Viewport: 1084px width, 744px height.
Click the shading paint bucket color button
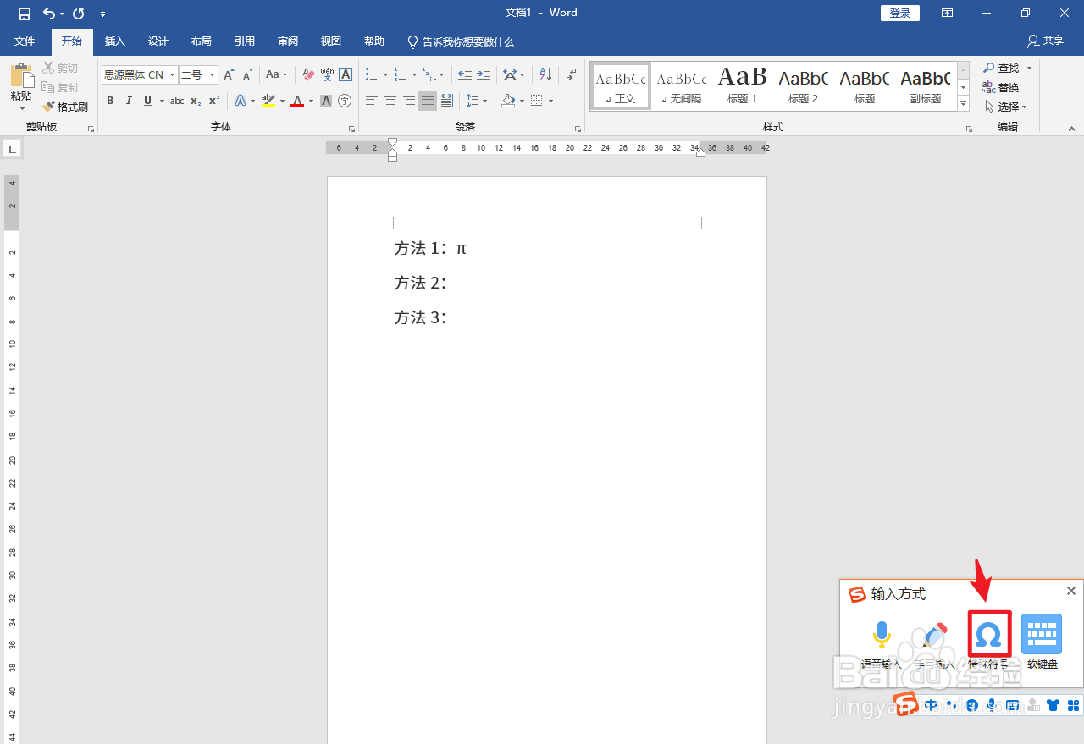tap(508, 101)
